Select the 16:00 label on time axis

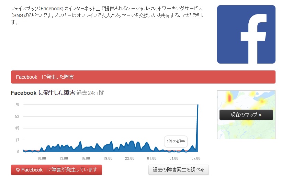tap(86, 158)
